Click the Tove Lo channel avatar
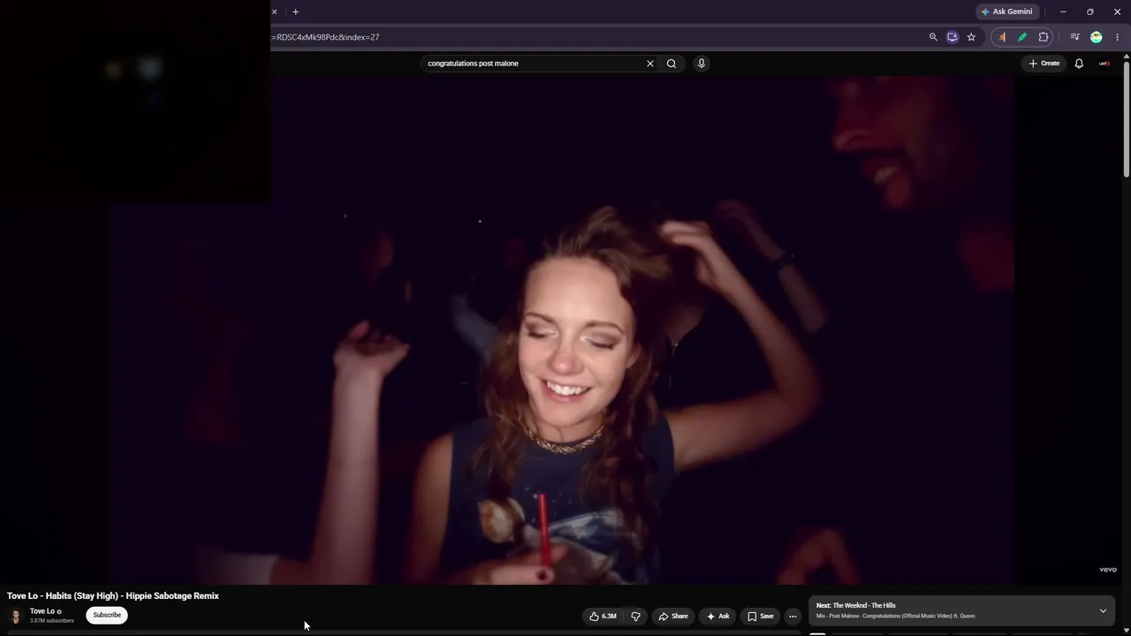The width and height of the screenshot is (1131, 636). (x=15, y=616)
